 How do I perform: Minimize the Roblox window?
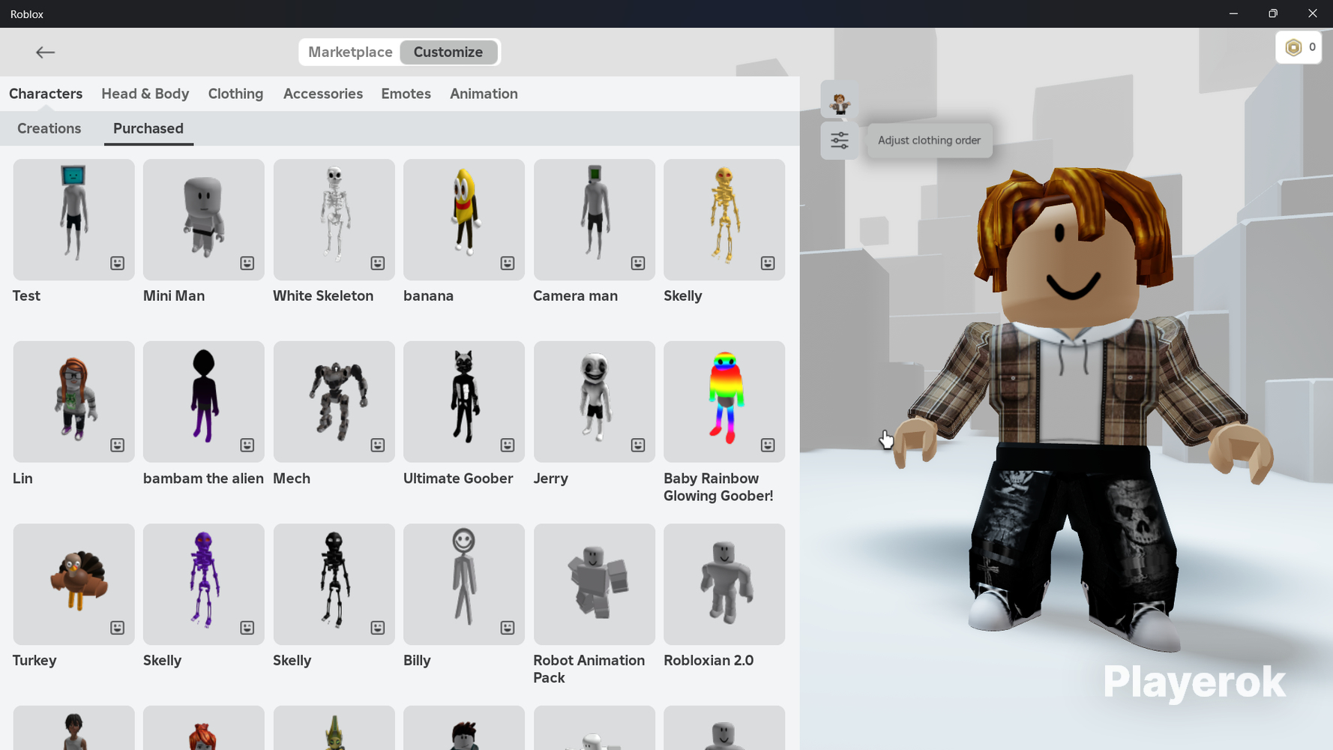[x=1233, y=13]
